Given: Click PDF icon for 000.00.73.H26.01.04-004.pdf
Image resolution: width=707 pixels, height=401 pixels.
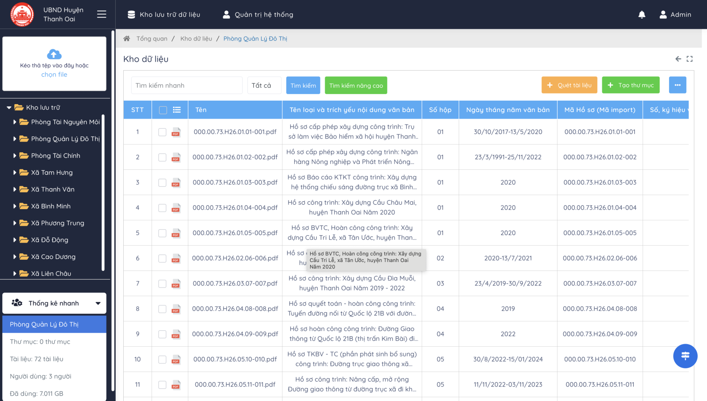Looking at the screenshot, I should pos(176,208).
